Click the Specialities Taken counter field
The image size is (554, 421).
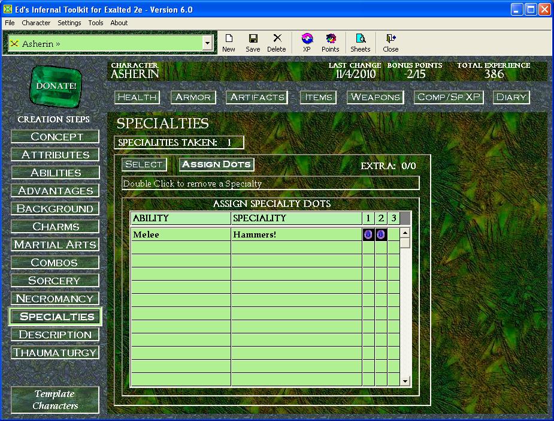coord(179,143)
